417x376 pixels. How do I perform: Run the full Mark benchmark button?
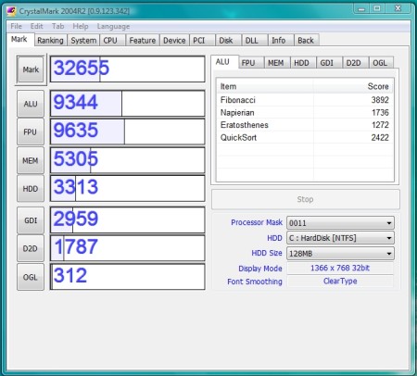point(31,69)
